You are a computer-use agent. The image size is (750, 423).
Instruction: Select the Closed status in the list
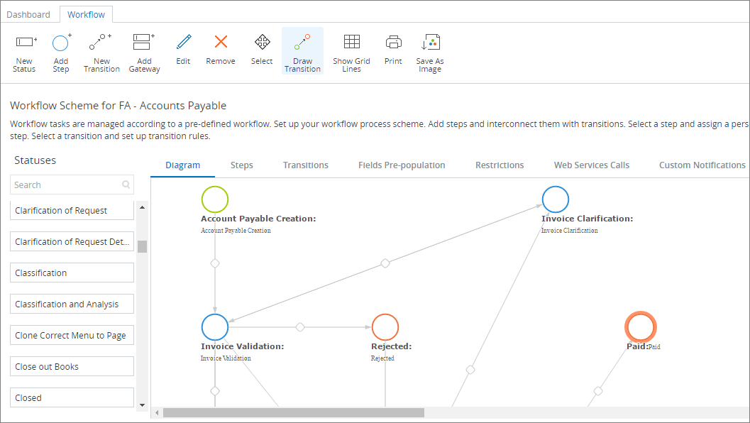(x=71, y=397)
